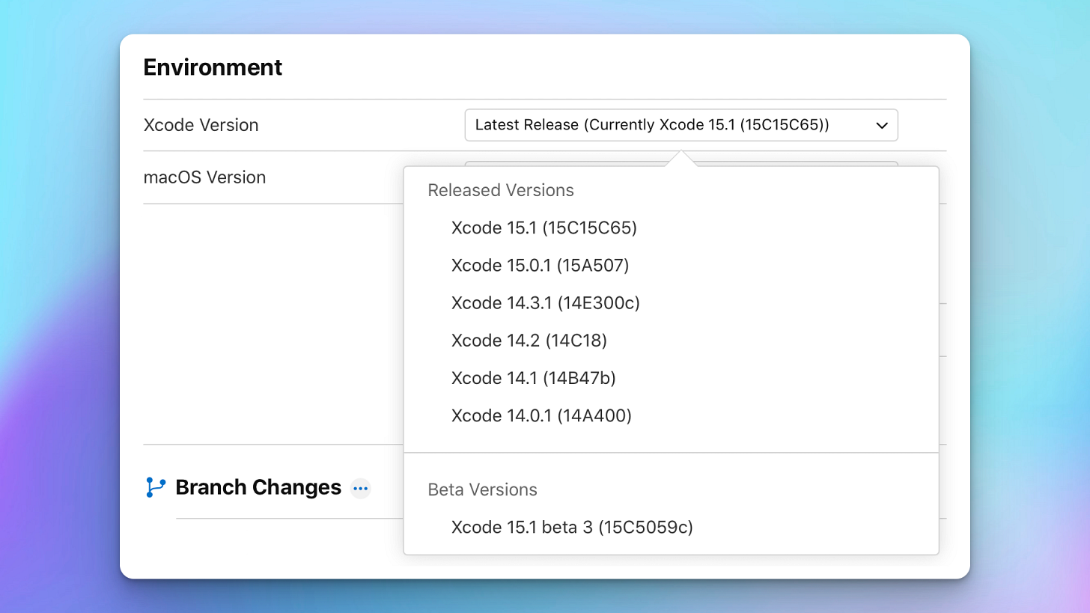Click the Released Versions section header
Viewport: 1090px width, 613px height.
pyautogui.click(x=501, y=190)
